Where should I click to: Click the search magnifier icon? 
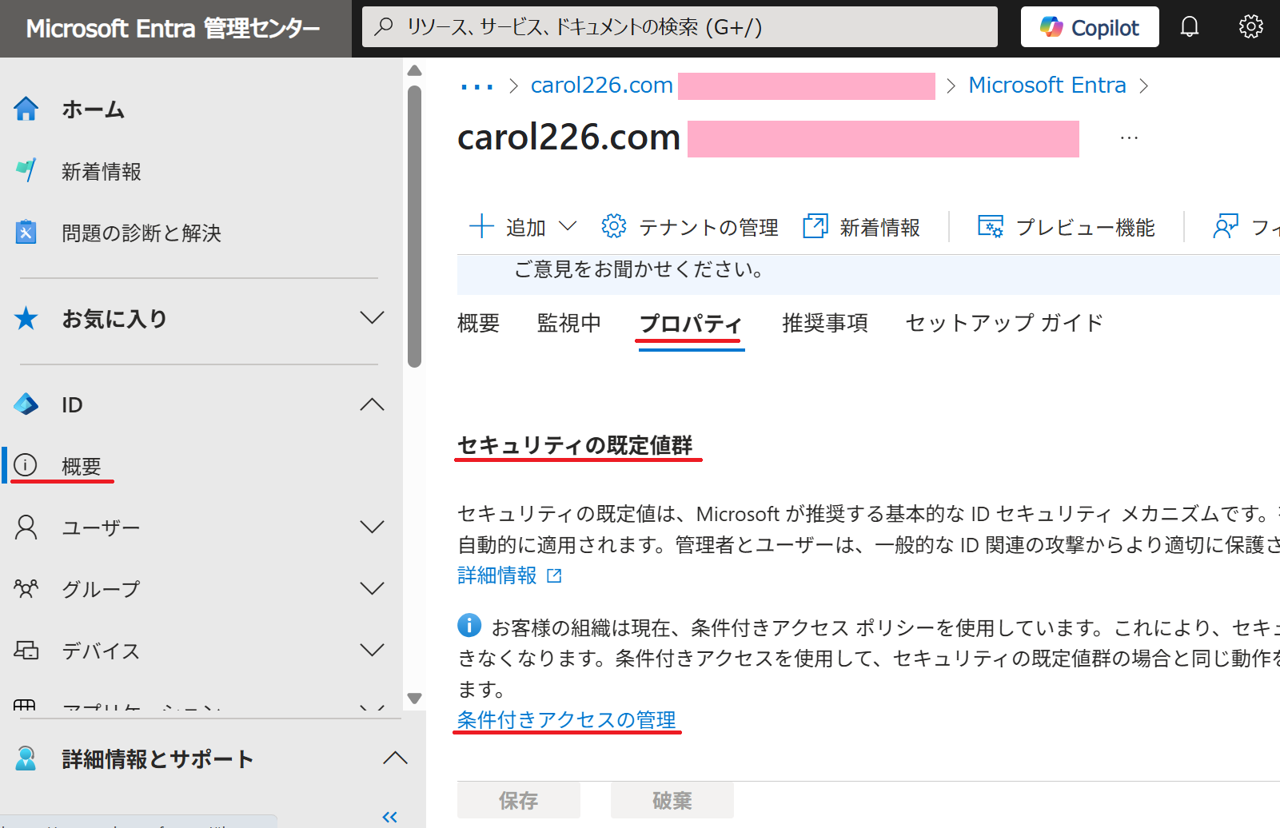384,26
